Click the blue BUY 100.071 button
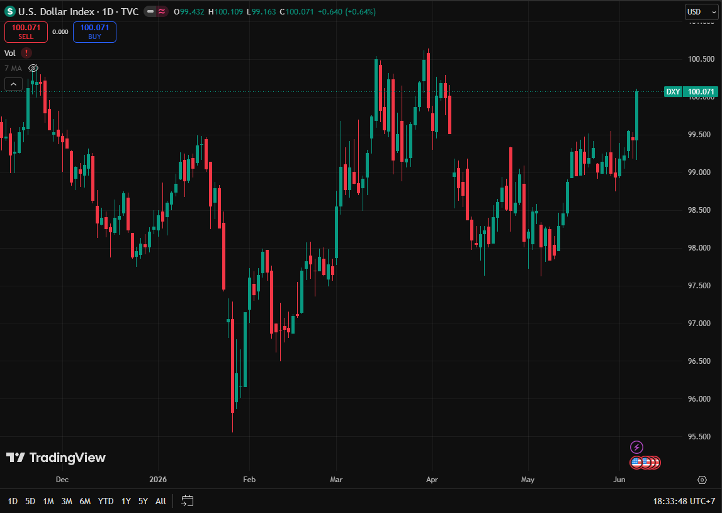This screenshot has height=513, width=722. coord(94,31)
